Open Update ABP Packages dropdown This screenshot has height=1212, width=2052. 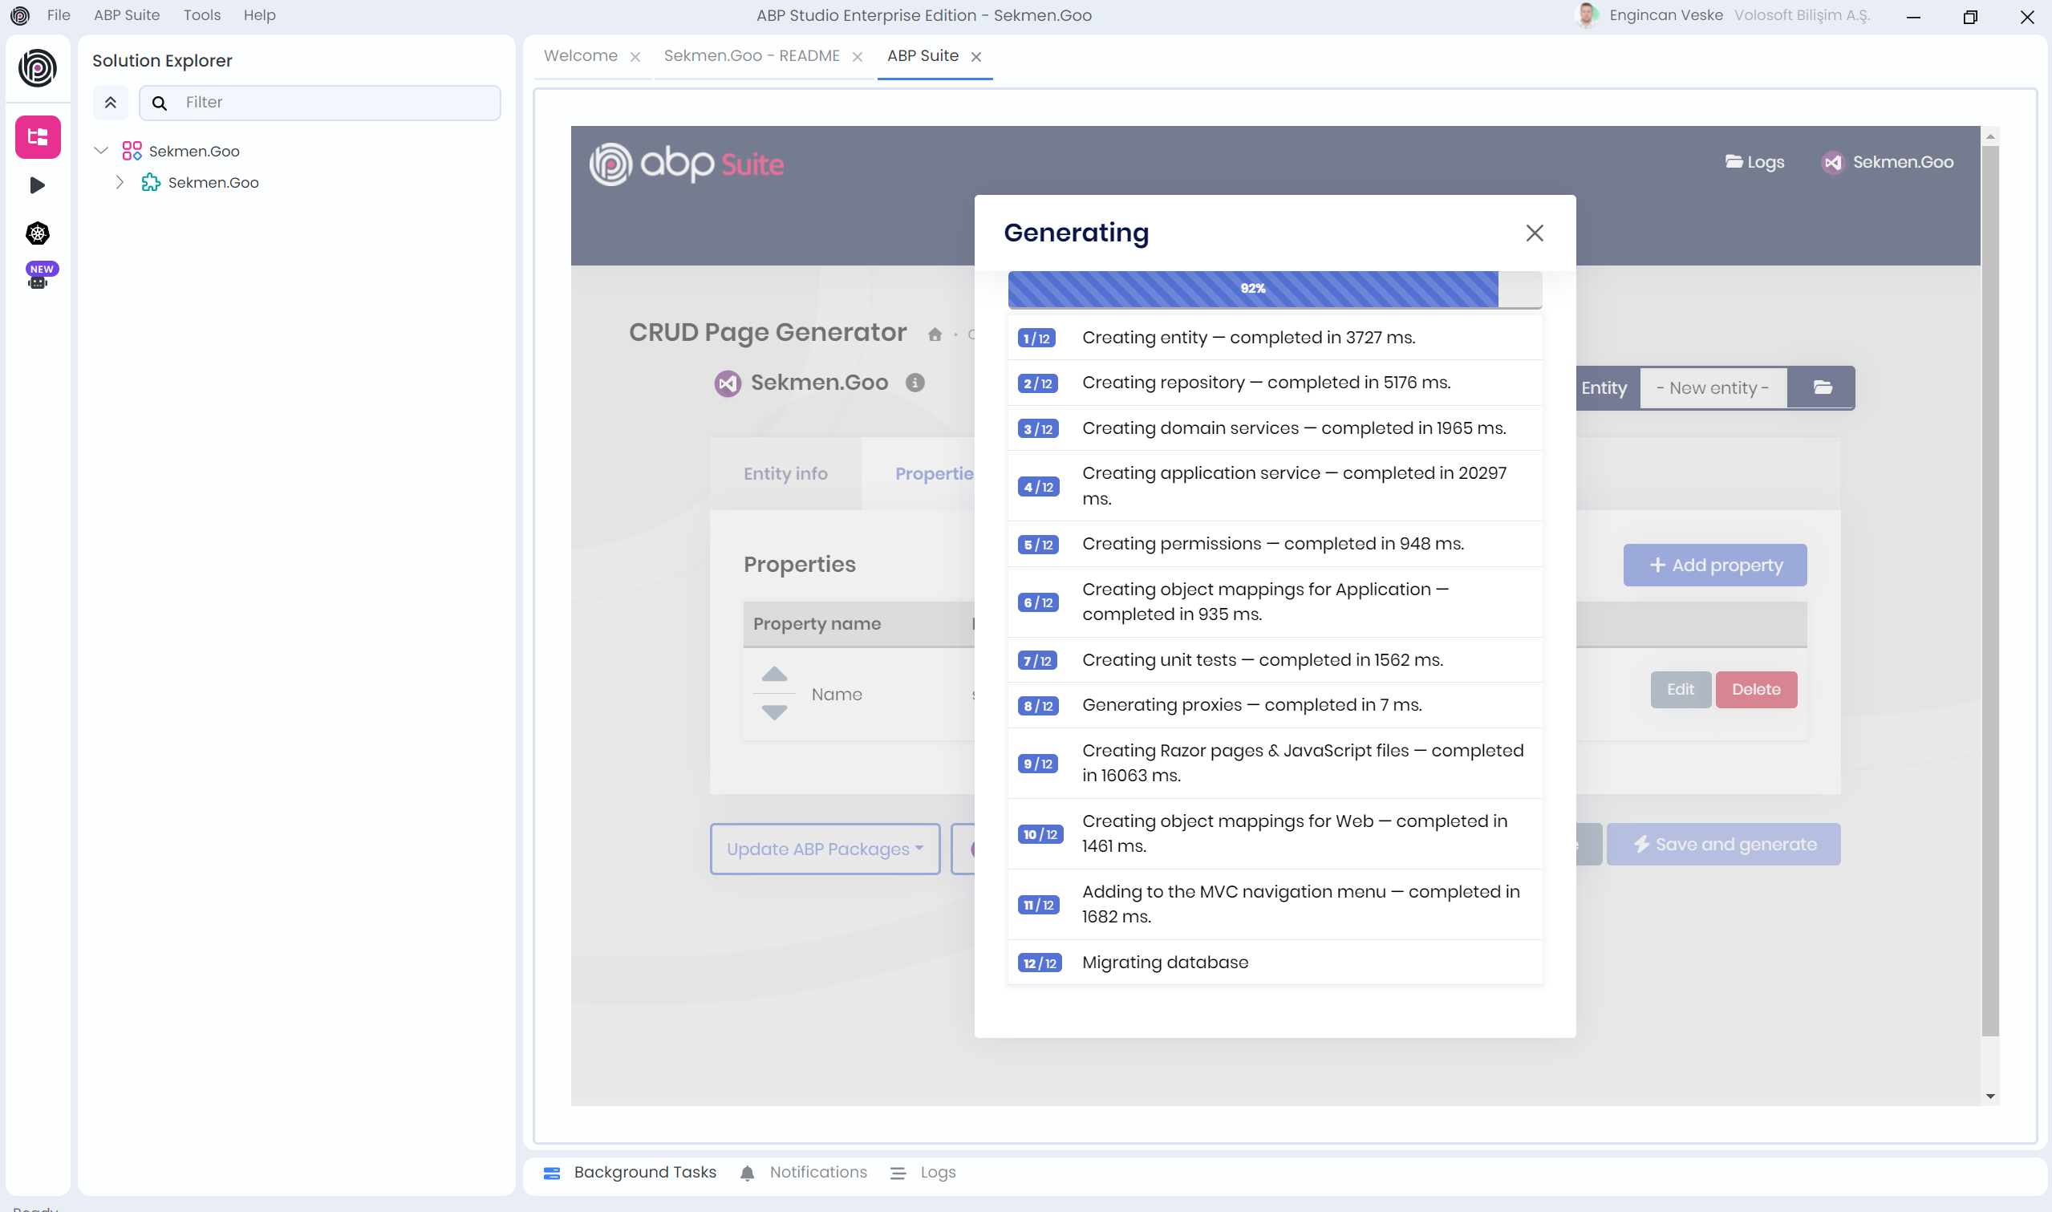click(825, 849)
